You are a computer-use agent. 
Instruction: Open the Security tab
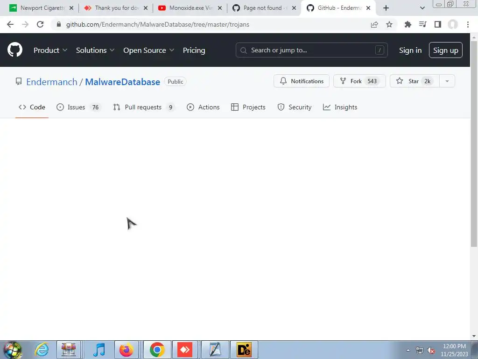295,107
